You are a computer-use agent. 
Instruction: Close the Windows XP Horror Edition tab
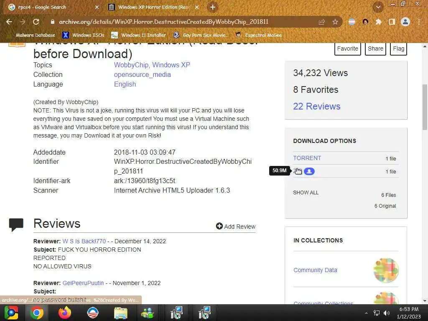click(197, 7)
